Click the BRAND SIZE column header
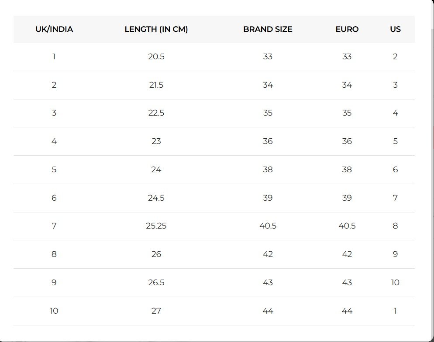The height and width of the screenshot is (342, 434). [268, 29]
